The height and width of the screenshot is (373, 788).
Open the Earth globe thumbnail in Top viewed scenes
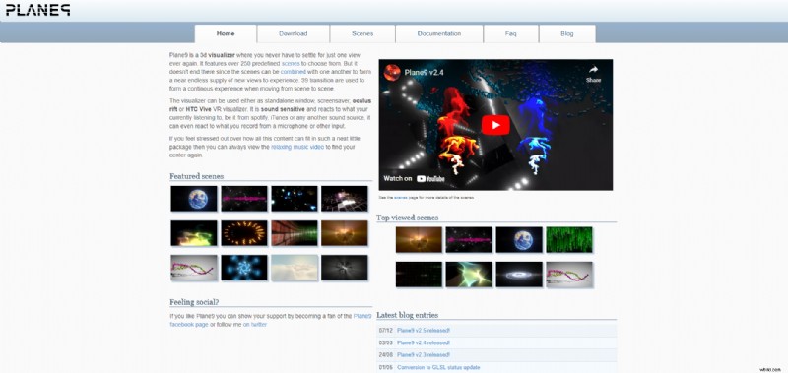[x=519, y=239]
